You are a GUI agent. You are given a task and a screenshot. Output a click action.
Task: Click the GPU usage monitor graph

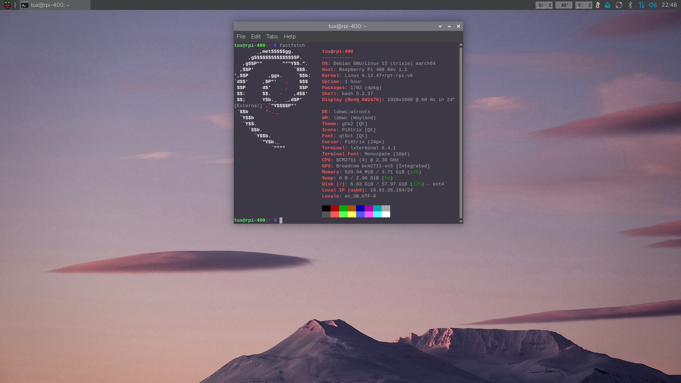click(x=544, y=5)
